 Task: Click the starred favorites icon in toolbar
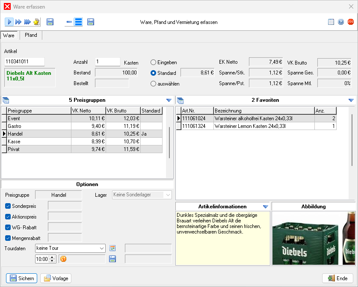(x=36, y=22)
